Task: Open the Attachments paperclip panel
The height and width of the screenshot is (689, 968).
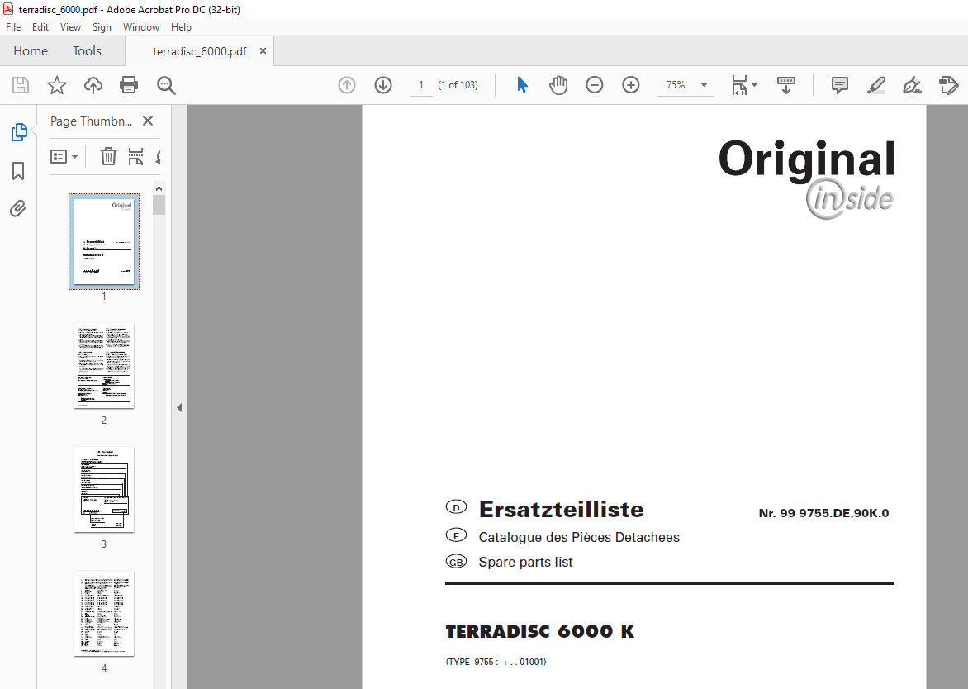Action: (x=18, y=209)
